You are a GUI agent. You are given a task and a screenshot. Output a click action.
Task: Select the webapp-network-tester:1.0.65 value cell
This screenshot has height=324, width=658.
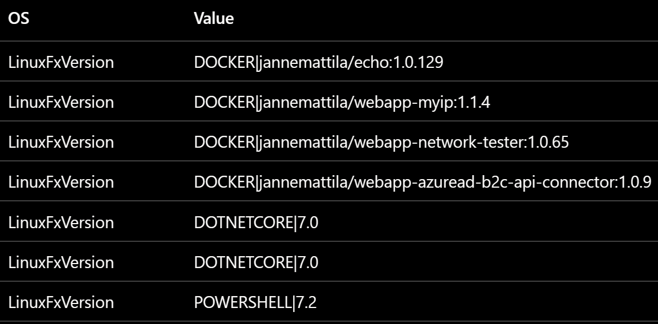381,142
